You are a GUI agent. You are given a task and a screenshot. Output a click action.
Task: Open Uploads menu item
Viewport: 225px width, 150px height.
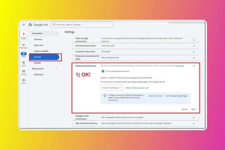(37, 63)
